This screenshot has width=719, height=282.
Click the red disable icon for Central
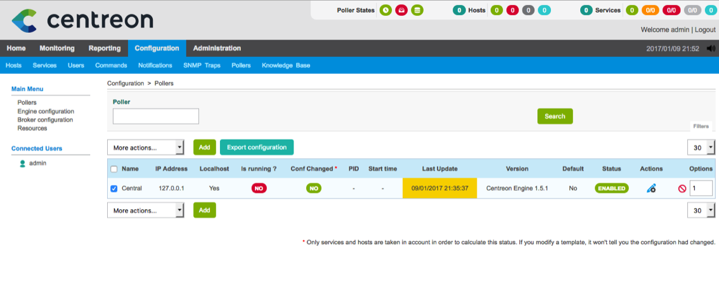pyautogui.click(x=682, y=188)
